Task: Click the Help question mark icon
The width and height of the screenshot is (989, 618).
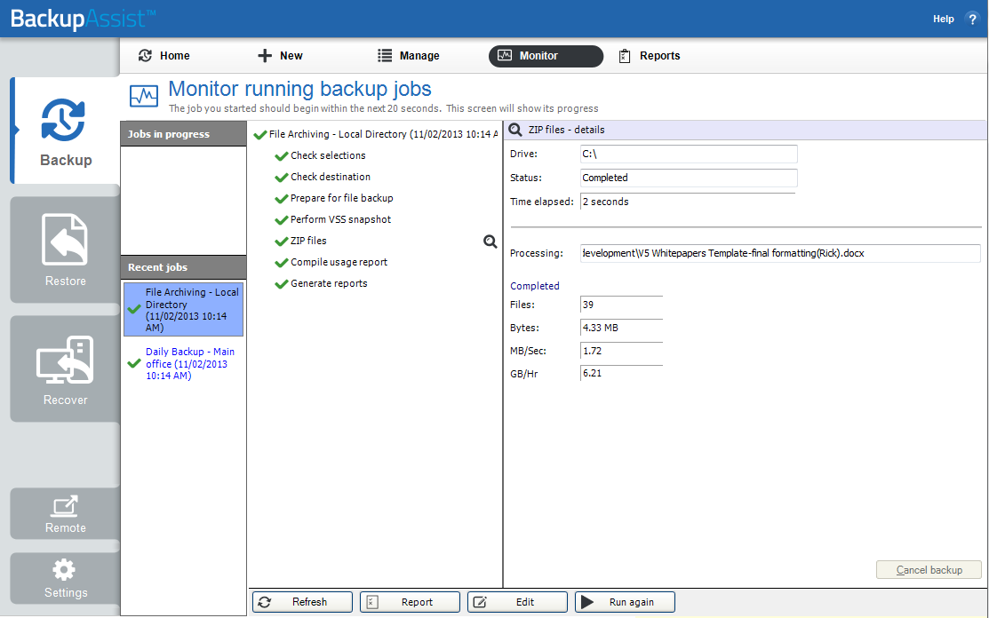Action: [x=972, y=19]
